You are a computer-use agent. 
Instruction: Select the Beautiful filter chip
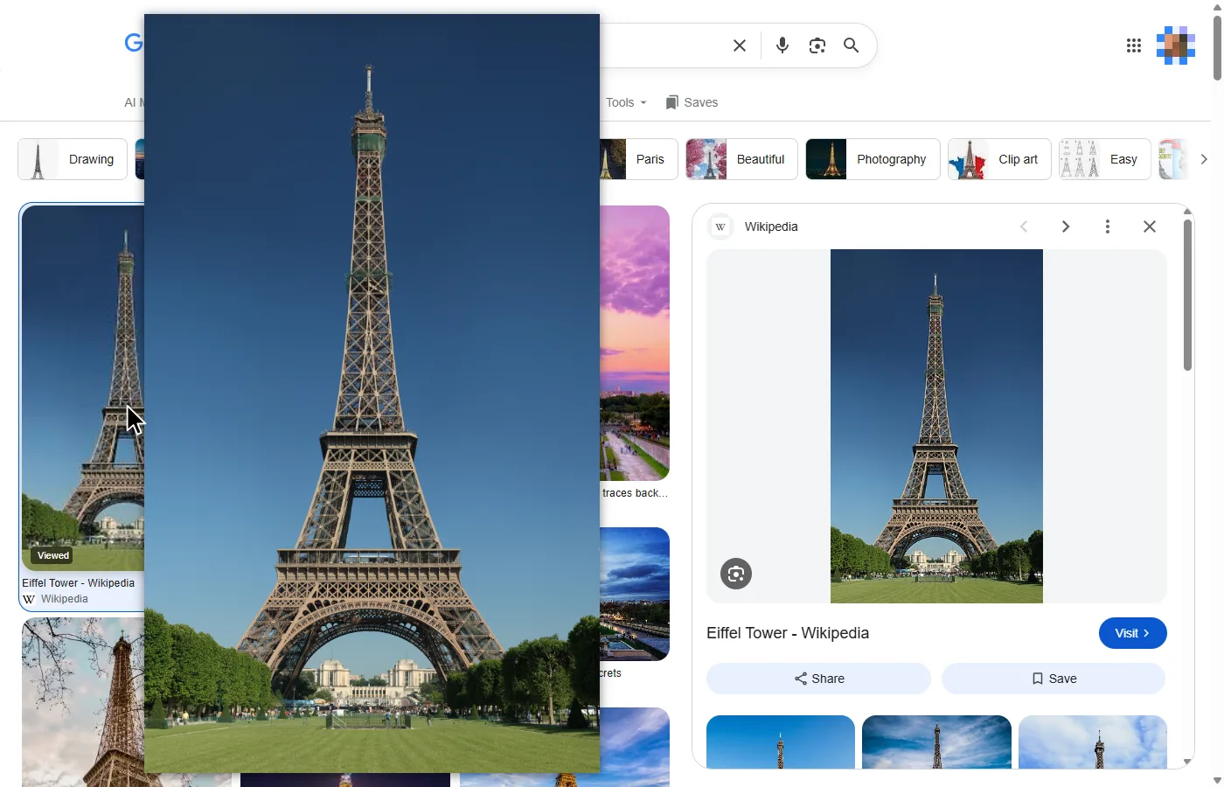point(741,159)
